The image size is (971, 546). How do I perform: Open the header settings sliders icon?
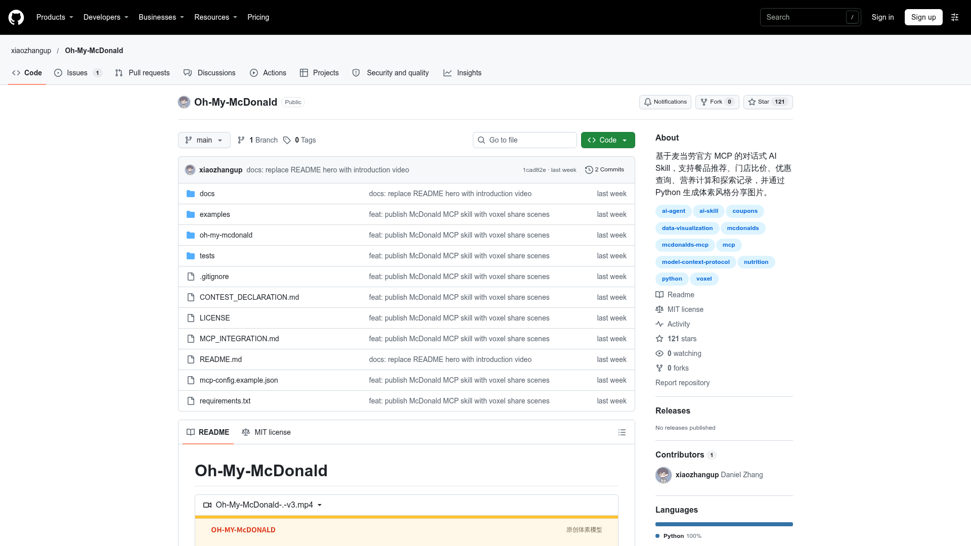pos(955,17)
